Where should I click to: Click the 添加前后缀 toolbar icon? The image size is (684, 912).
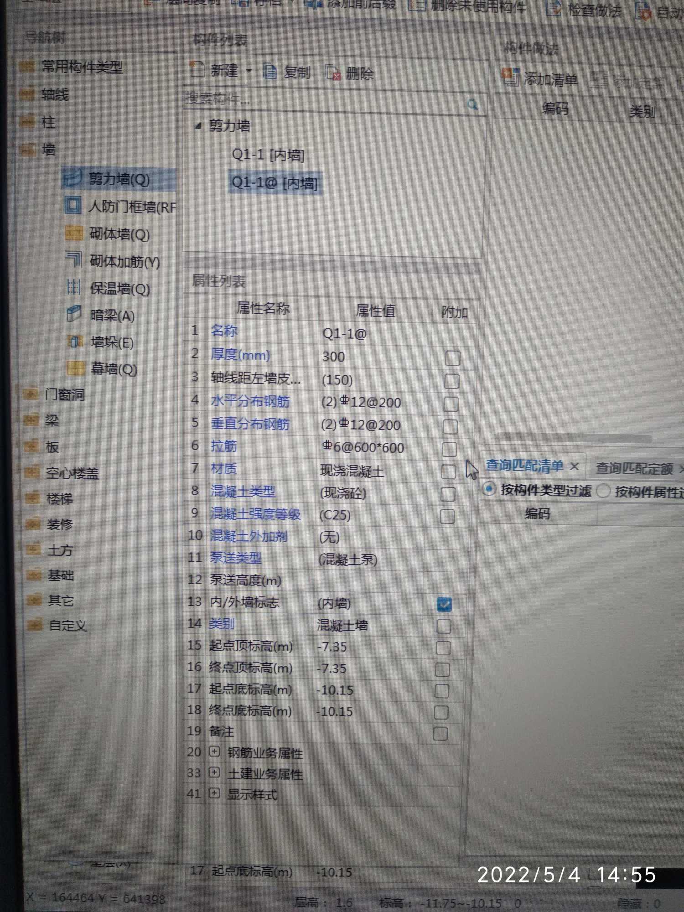(x=313, y=5)
